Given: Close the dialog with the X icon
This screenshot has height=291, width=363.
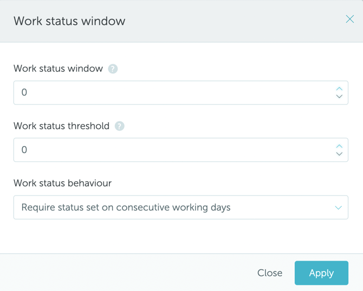Looking at the screenshot, I should tap(350, 19).
